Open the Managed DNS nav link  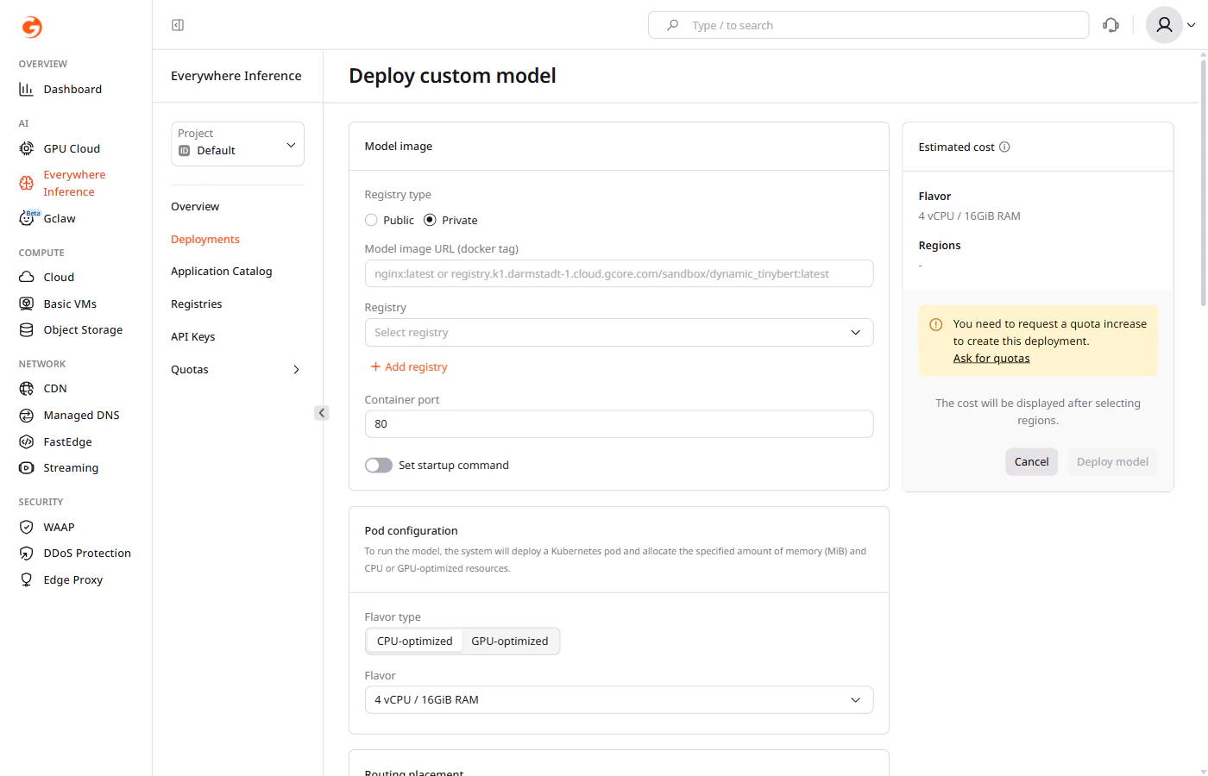tap(81, 415)
